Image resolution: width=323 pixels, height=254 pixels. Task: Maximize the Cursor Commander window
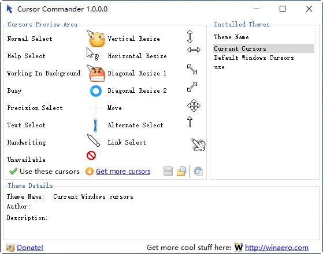tap(283, 9)
